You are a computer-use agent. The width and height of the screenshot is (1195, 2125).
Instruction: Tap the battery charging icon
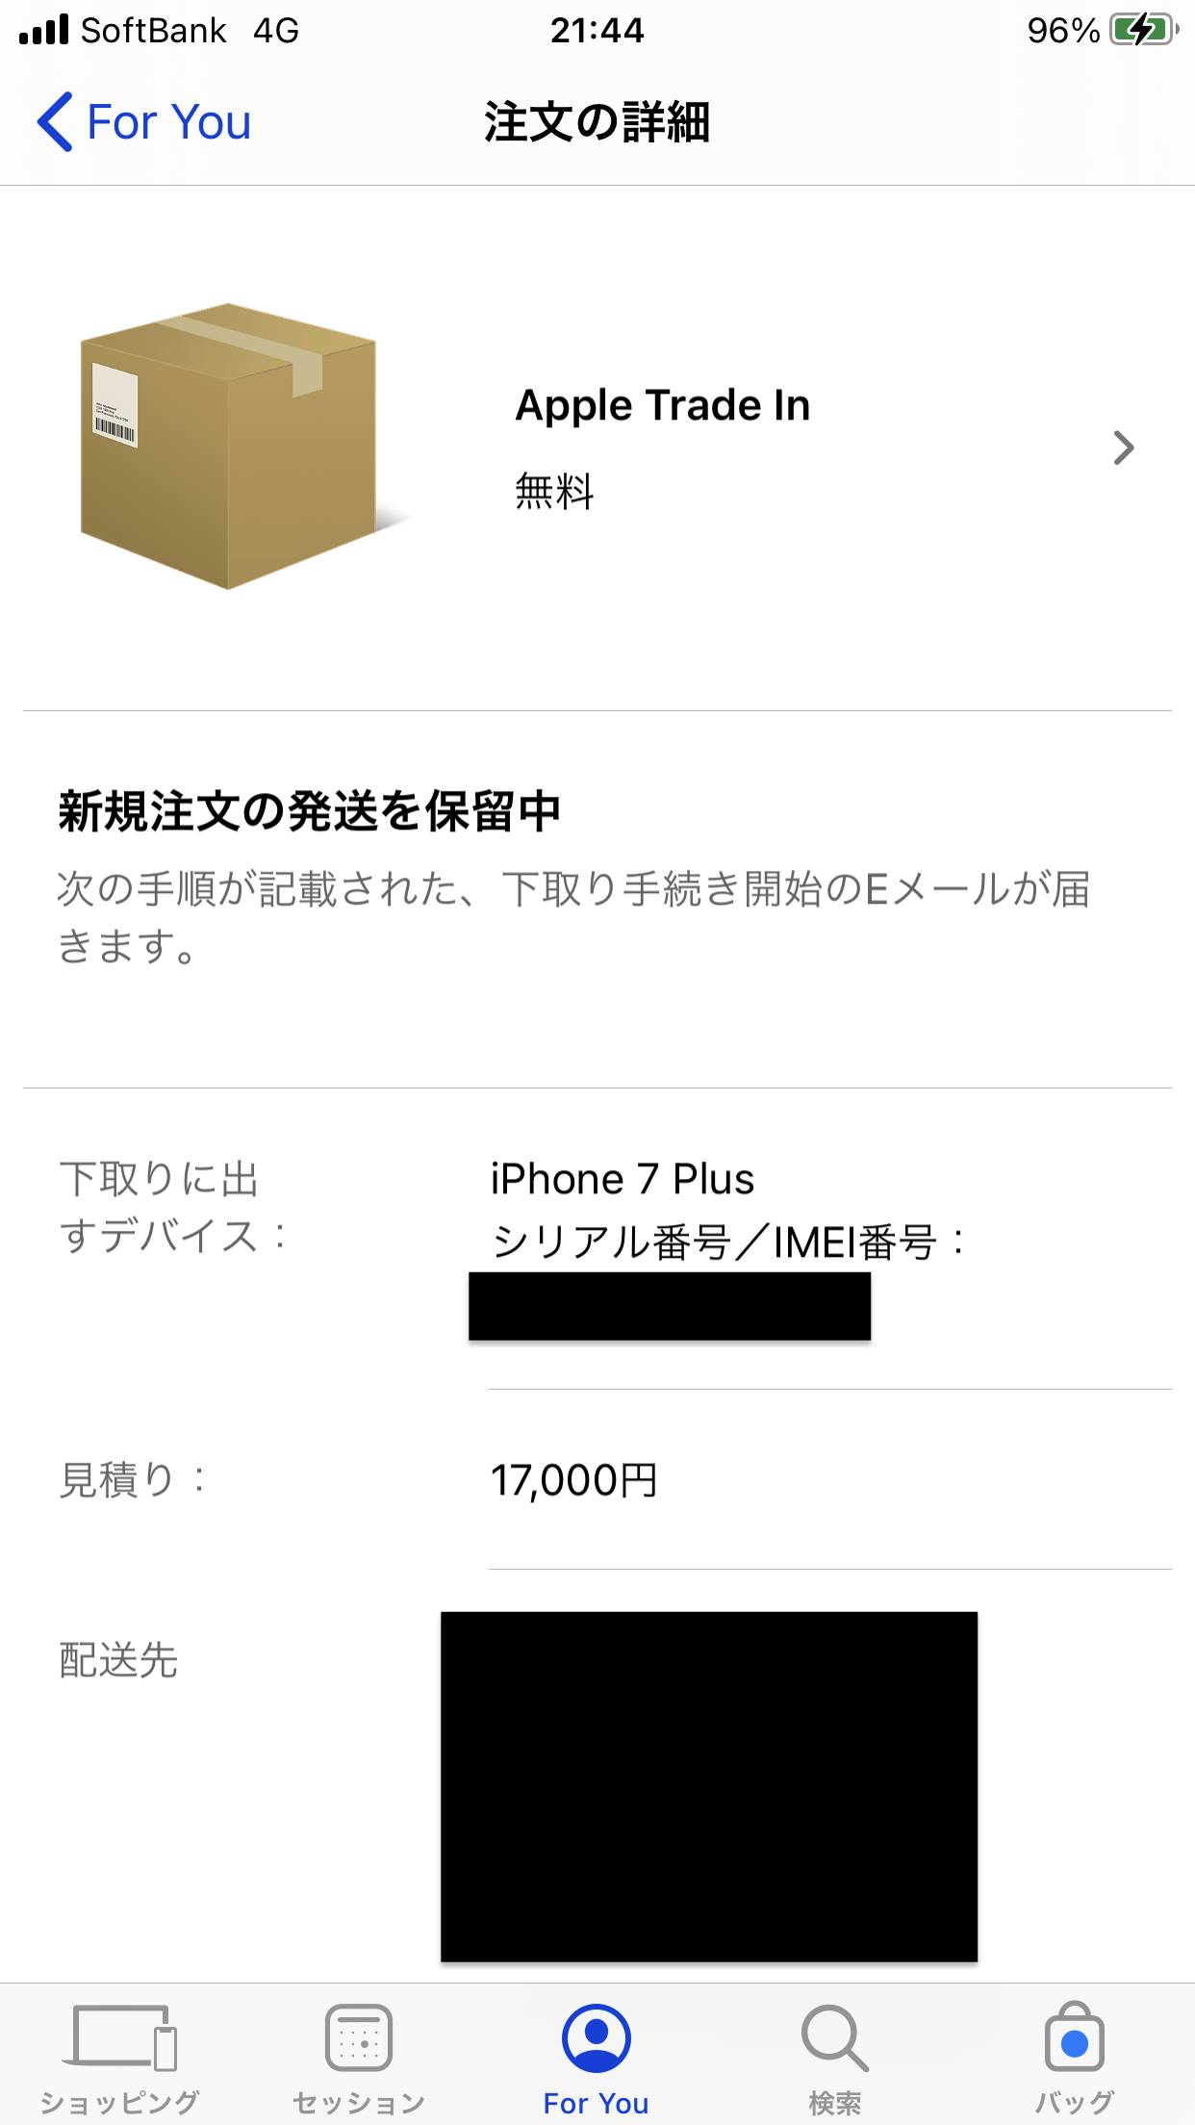coord(1143,30)
